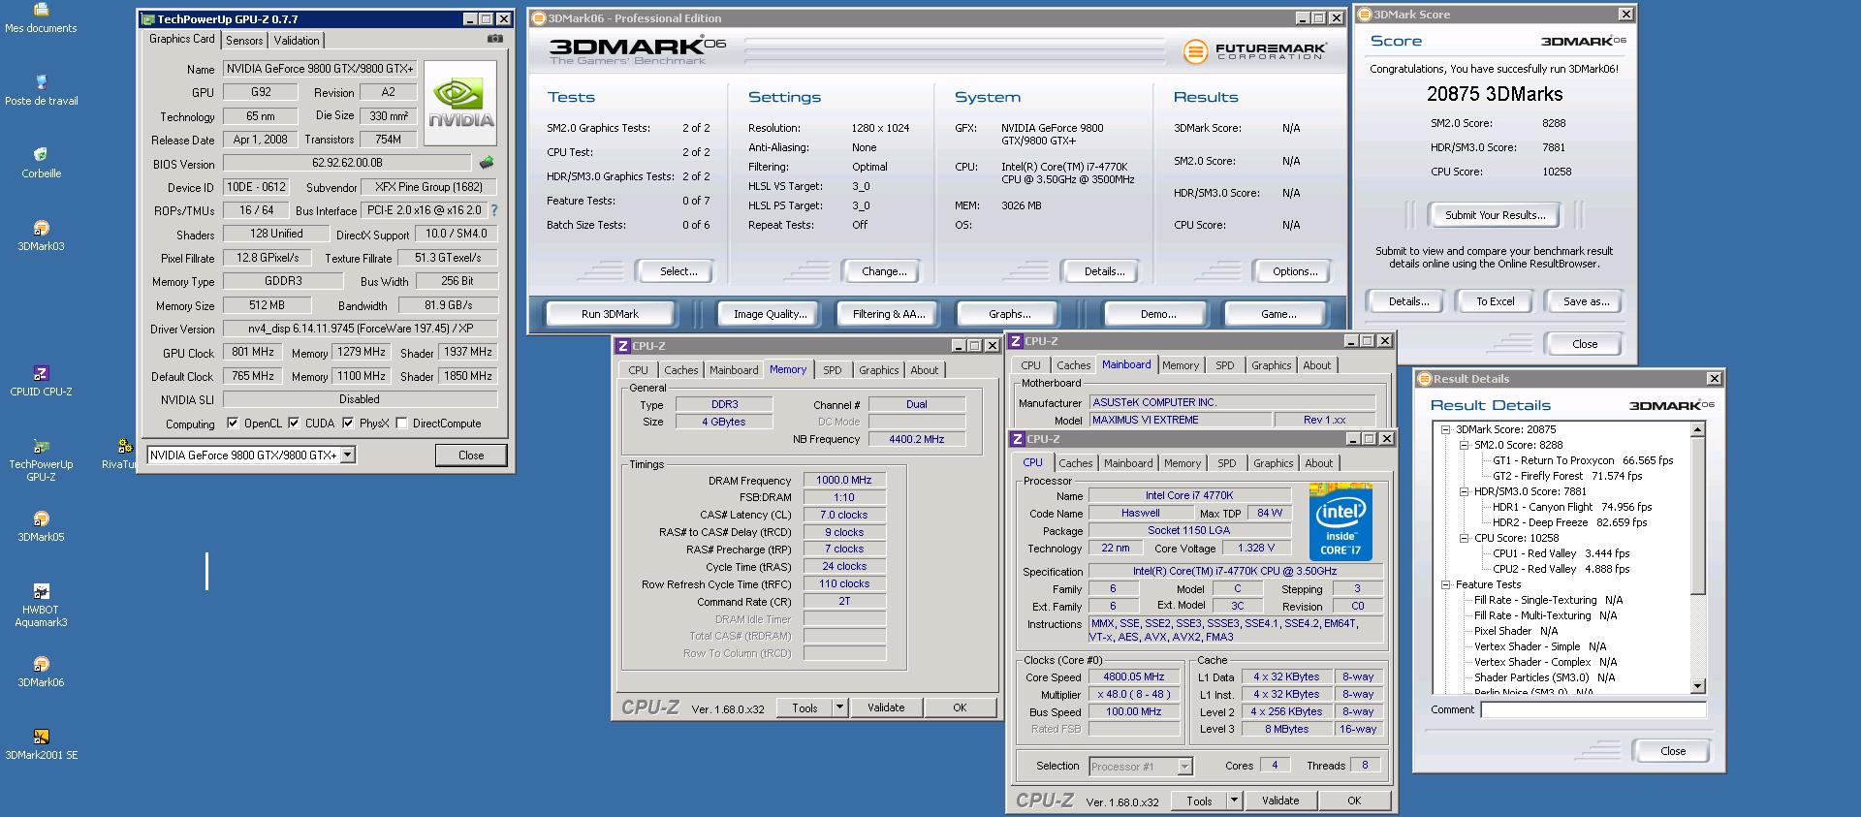Click scroll up arrow in Result Details

click(1698, 429)
